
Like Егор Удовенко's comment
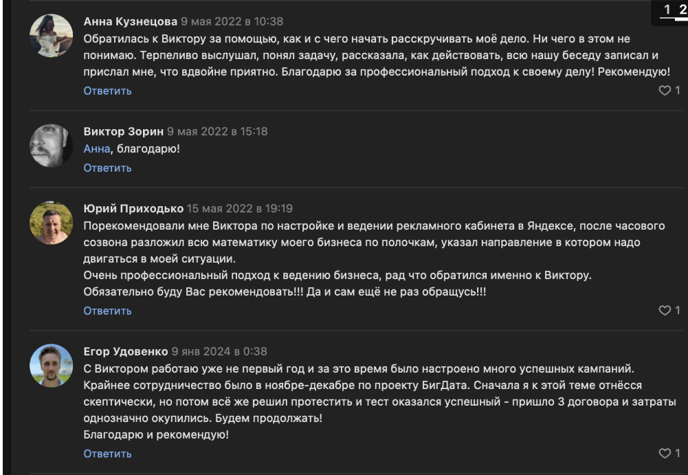click(665, 454)
